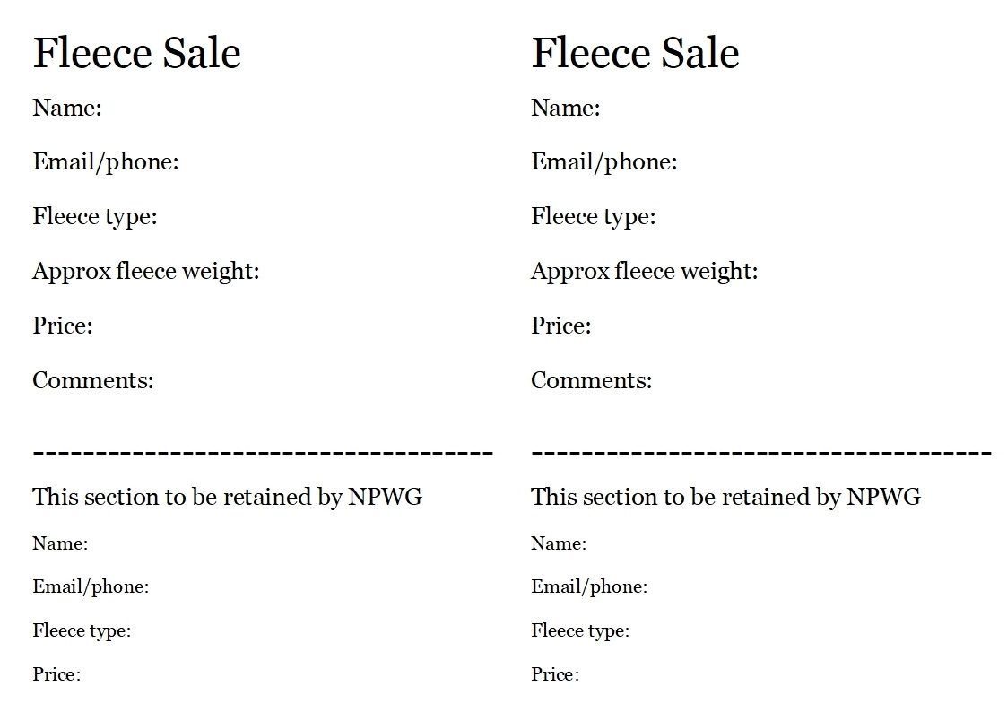Click "Approx fleece weight" in right form
Viewport: 1007px width, 712px height.
[x=645, y=271]
